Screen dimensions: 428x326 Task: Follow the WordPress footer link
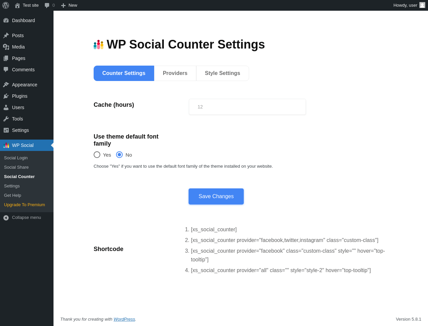[x=124, y=319]
